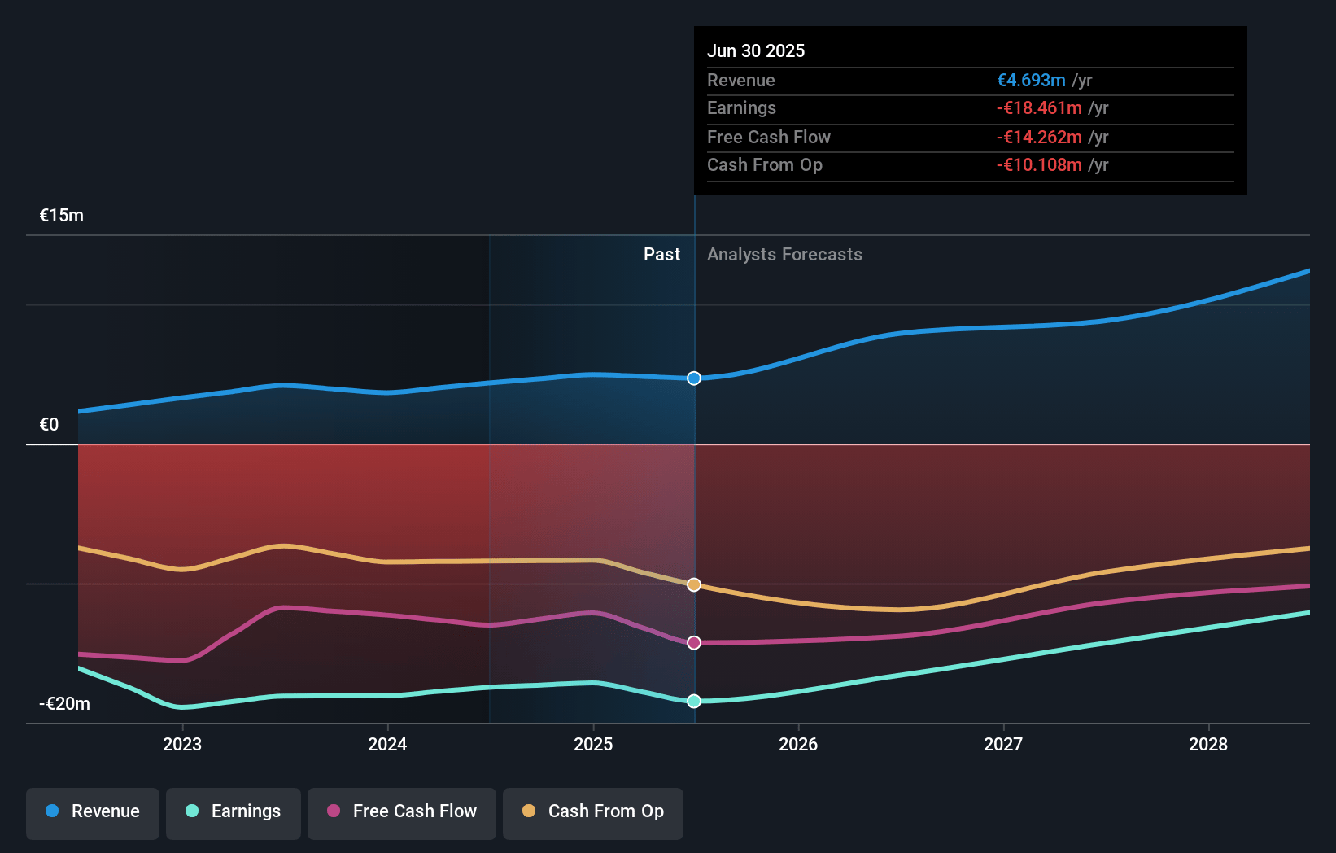
Task: Click the teal Earnings legend dot
Action: pyautogui.click(x=192, y=811)
